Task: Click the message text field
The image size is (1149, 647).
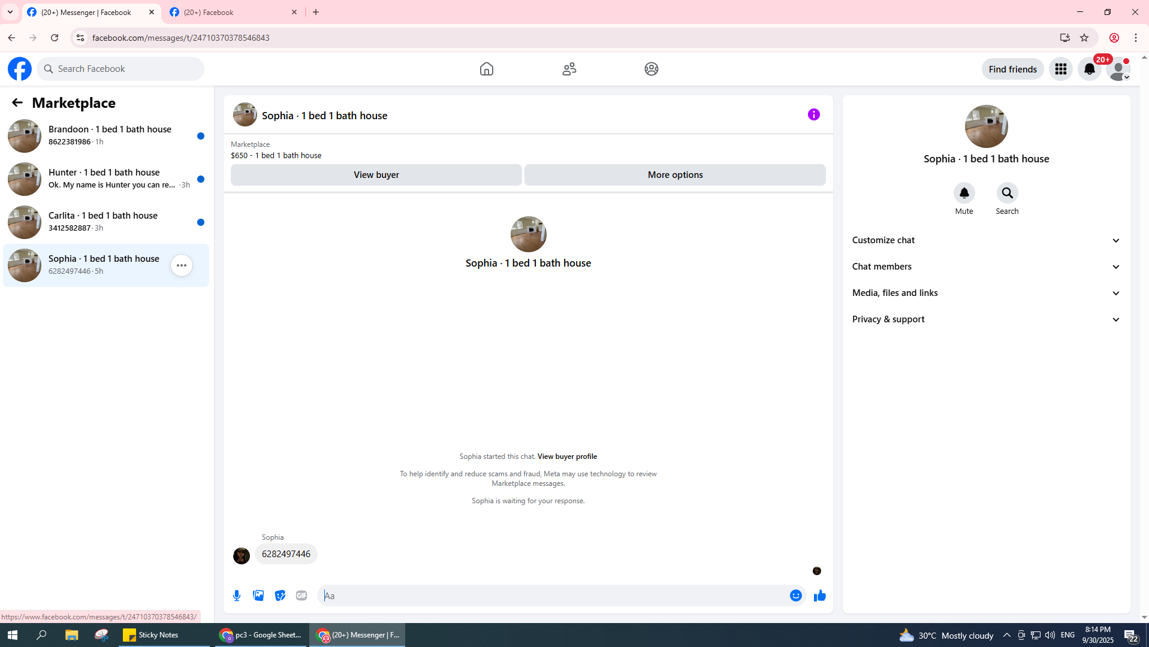Action: pyautogui.click(x=551, y=595)
